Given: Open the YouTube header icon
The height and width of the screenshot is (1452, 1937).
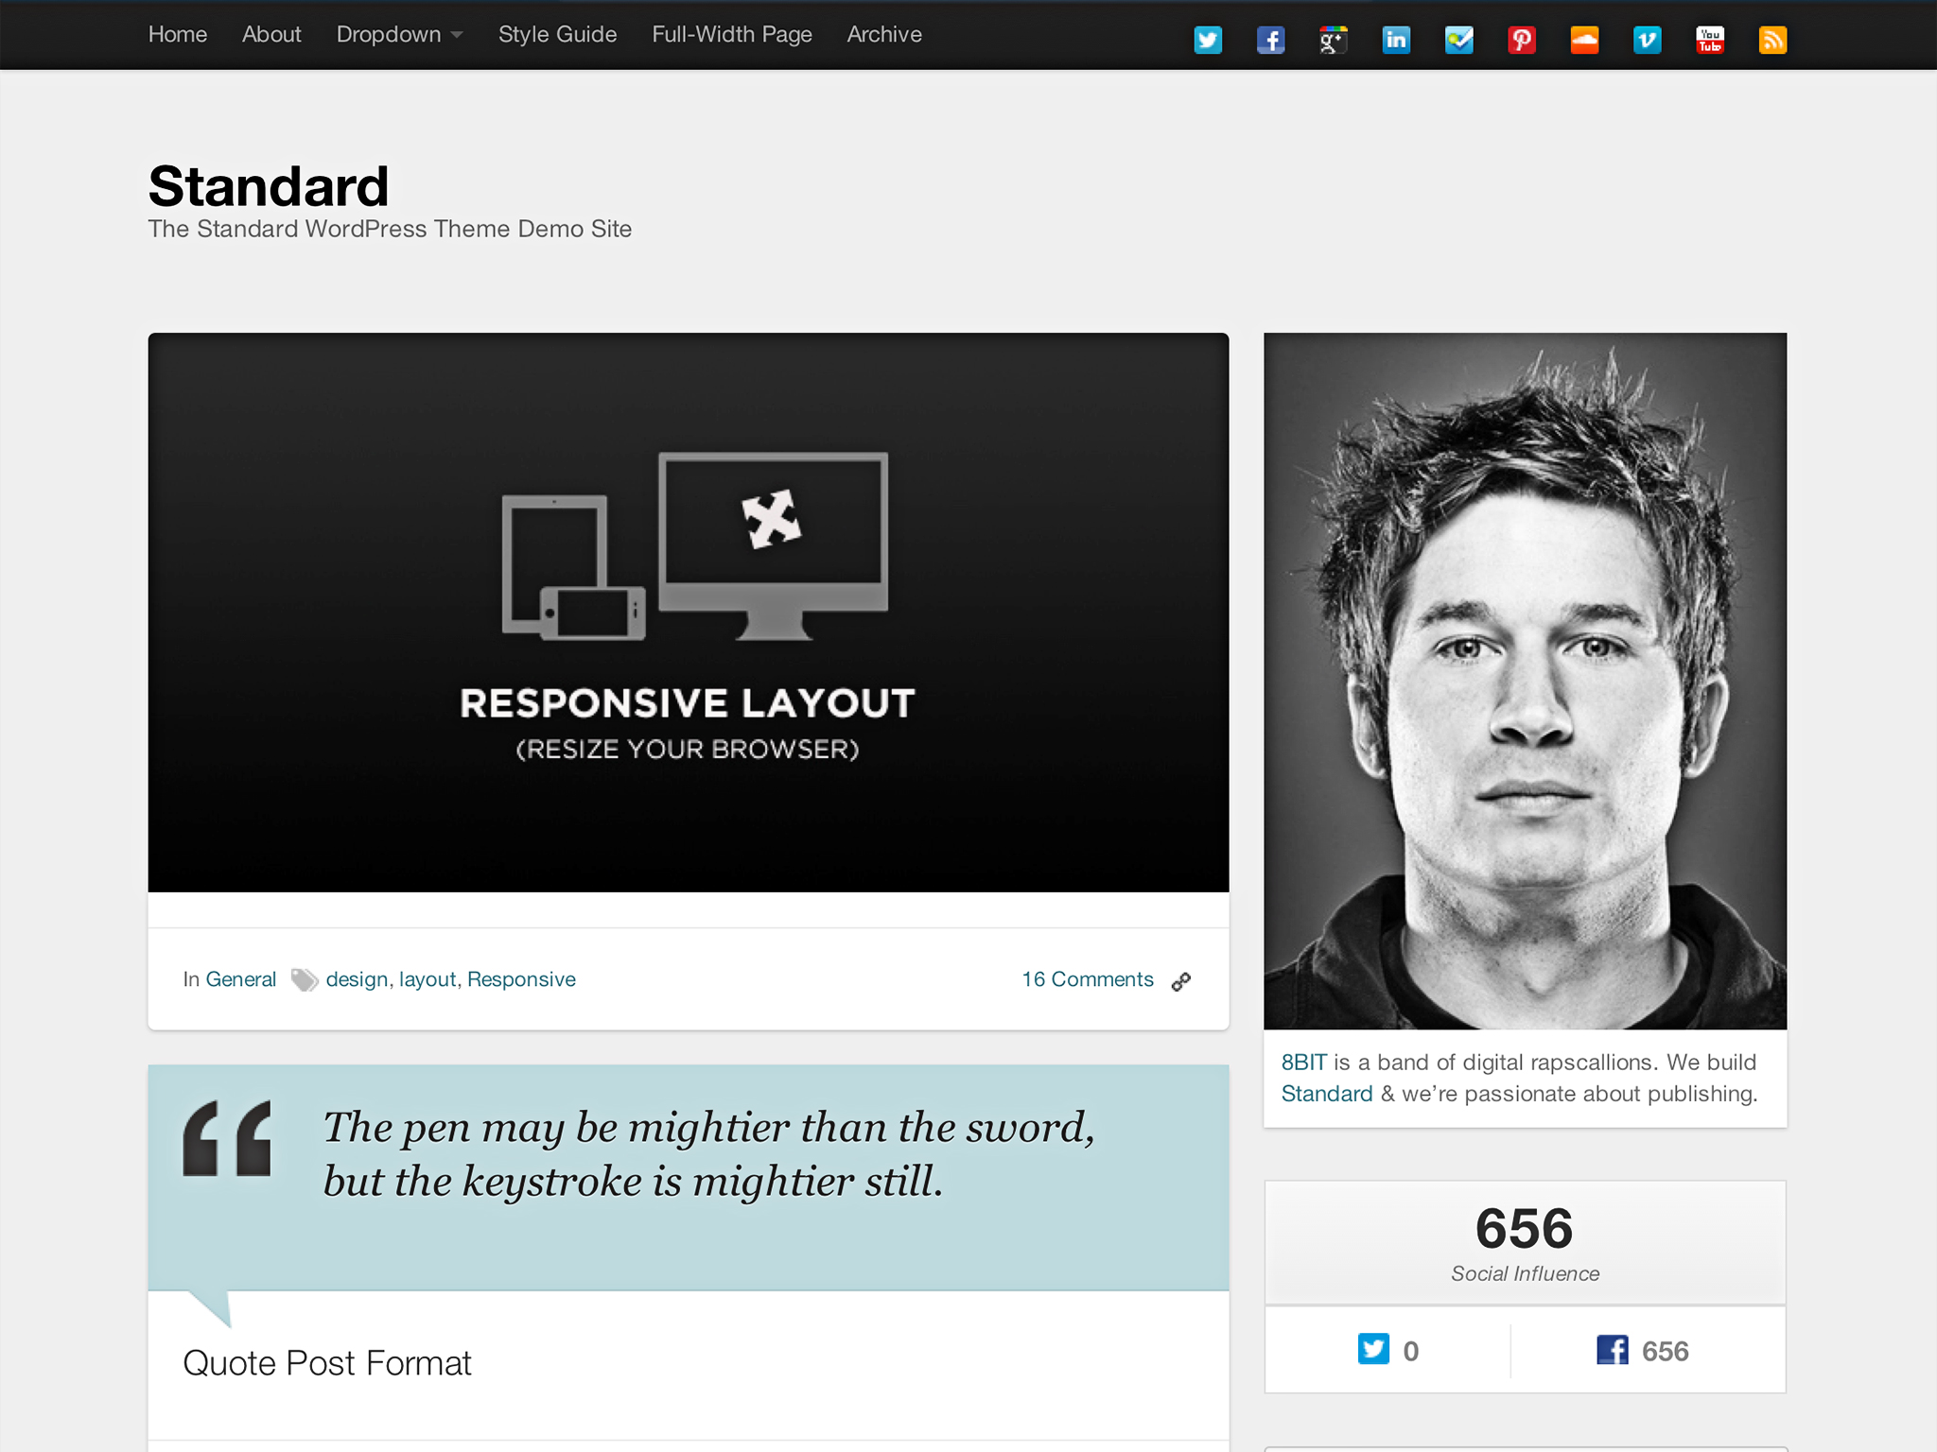Looking at the screenshot, I should 1710,40.
